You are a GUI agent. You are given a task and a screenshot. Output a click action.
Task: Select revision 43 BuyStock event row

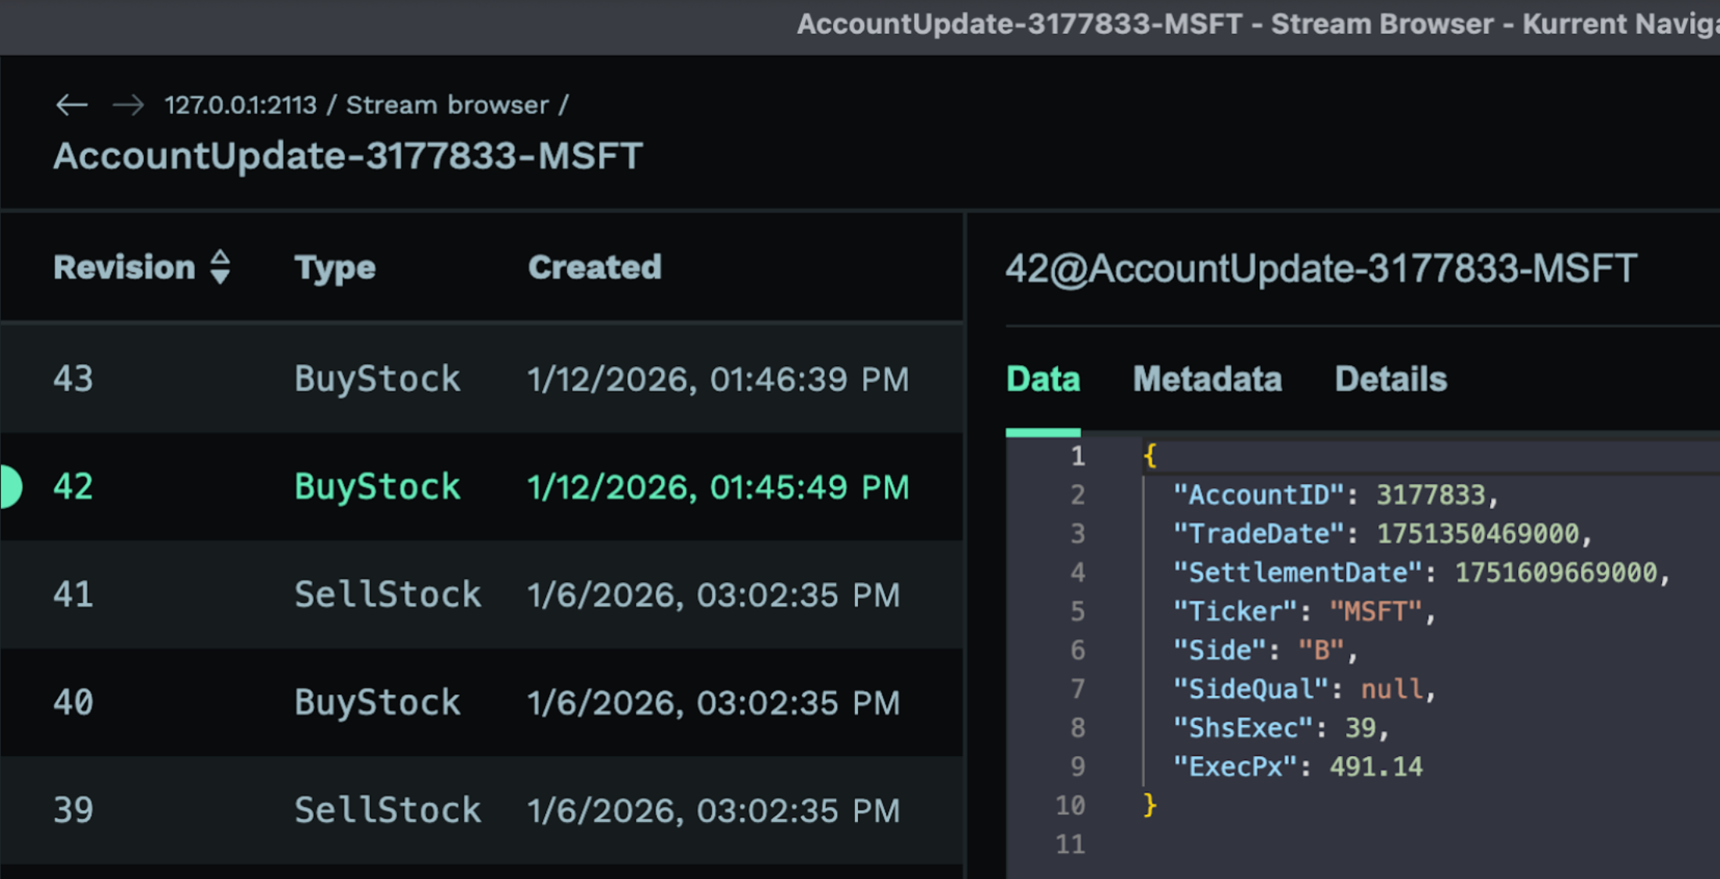481,379
